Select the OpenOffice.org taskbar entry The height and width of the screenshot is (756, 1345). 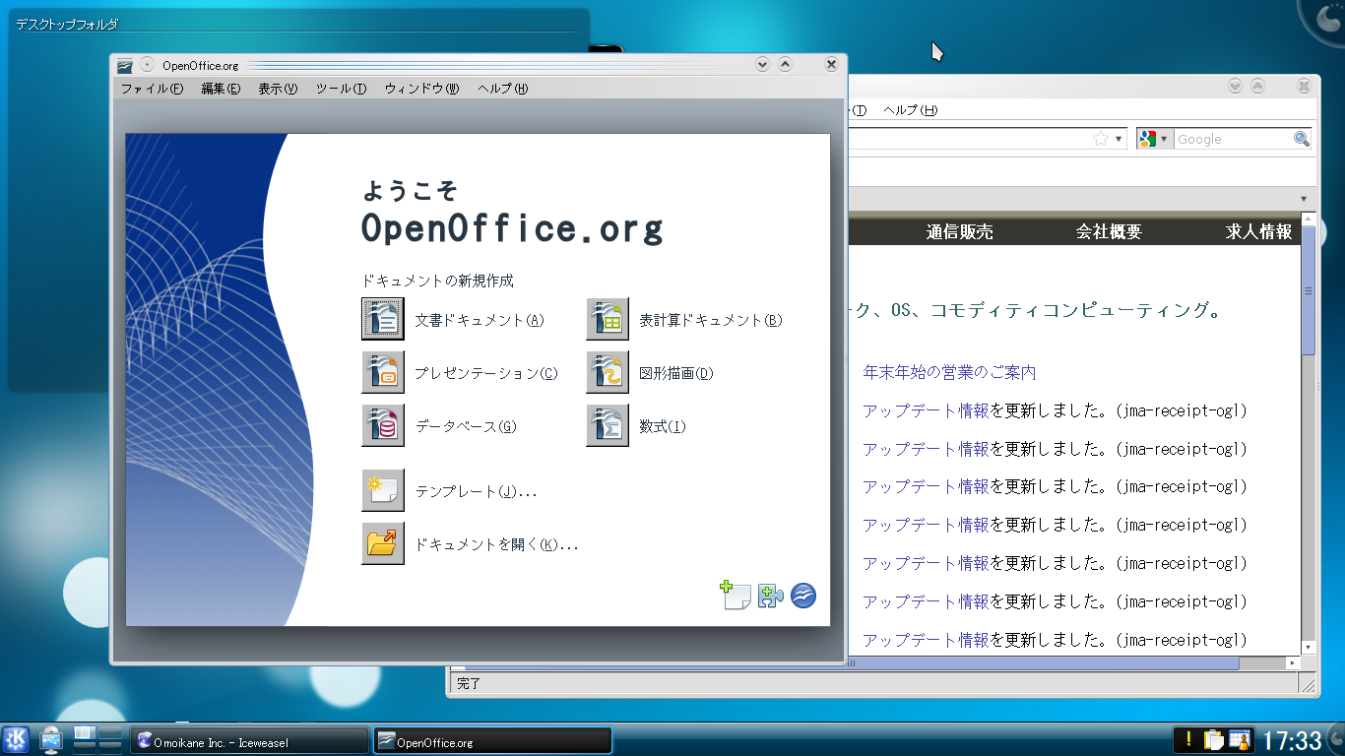(x=492, y=741)
